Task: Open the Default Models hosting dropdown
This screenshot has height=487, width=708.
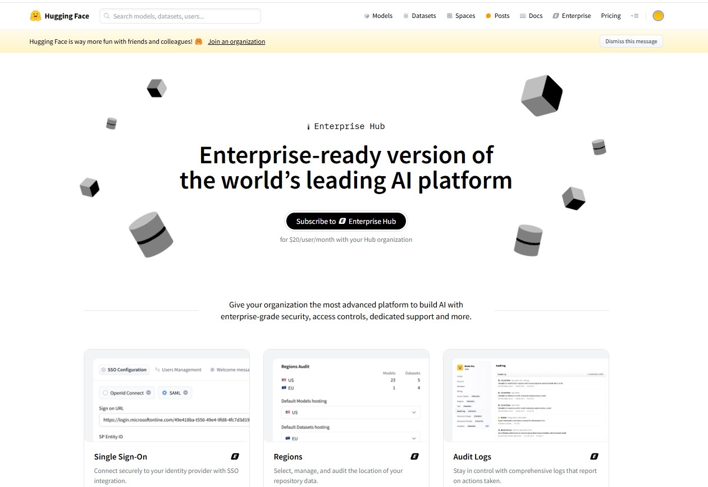Action: pos(351,412)
